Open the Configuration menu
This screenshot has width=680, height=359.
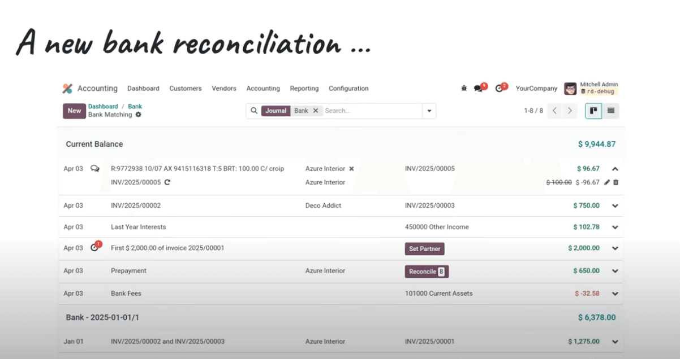coord(348,89)
